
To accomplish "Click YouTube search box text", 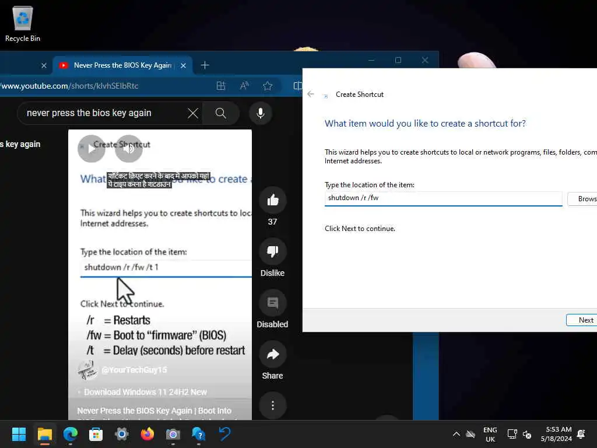I will (89, 113).
